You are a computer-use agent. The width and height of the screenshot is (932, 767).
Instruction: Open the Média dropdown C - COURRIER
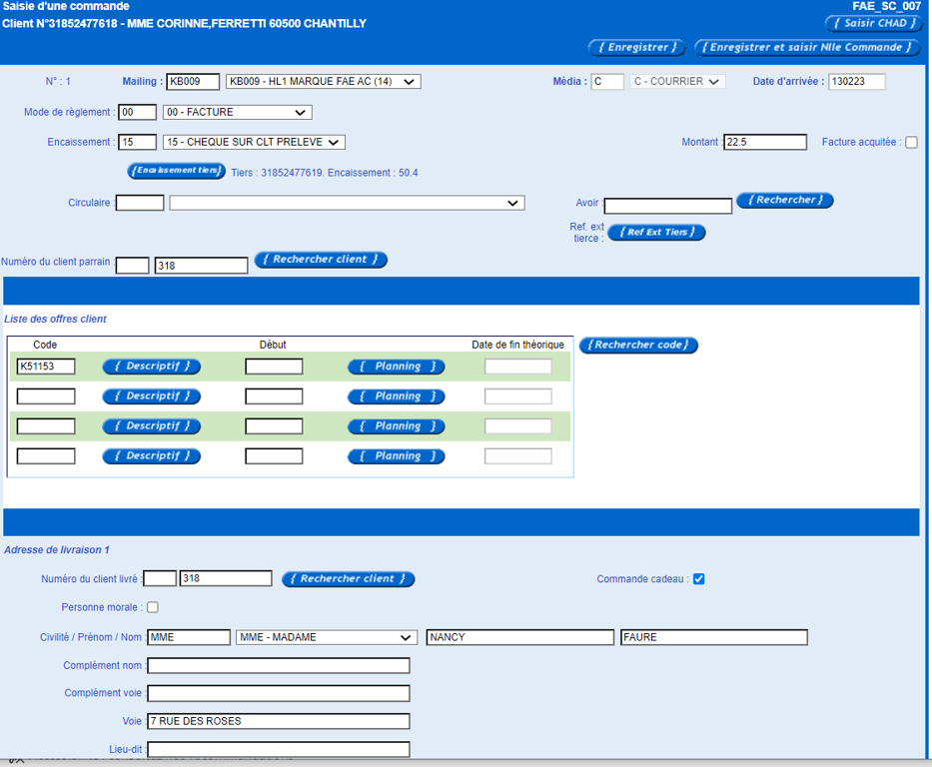pyautogui.click(x=677, y=81)
